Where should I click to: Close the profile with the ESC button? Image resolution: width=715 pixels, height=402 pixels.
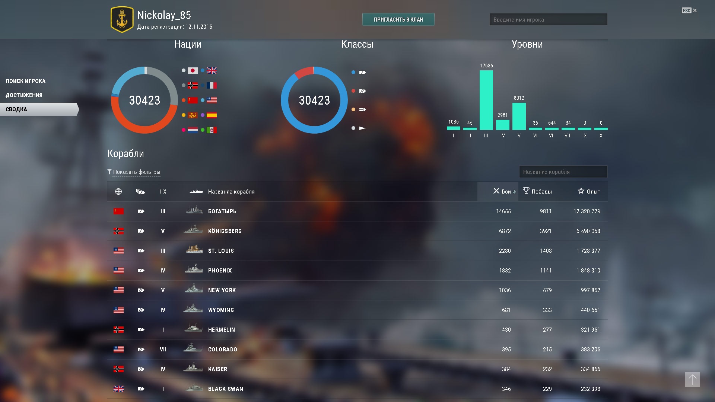point(689,10)
